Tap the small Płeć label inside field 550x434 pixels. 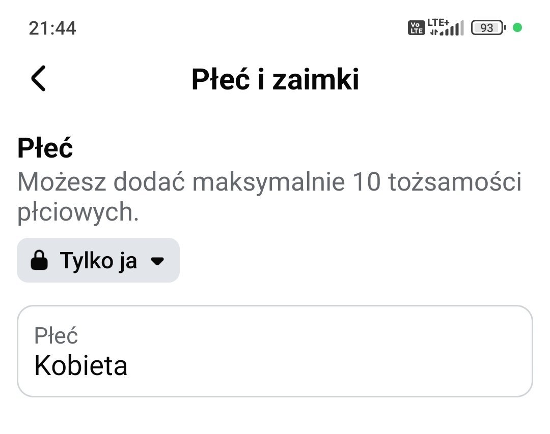click(x=56, y=336)
